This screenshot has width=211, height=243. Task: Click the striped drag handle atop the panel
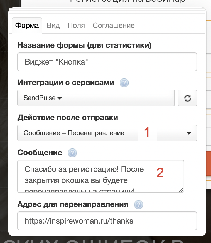click(x=107, y=11)
